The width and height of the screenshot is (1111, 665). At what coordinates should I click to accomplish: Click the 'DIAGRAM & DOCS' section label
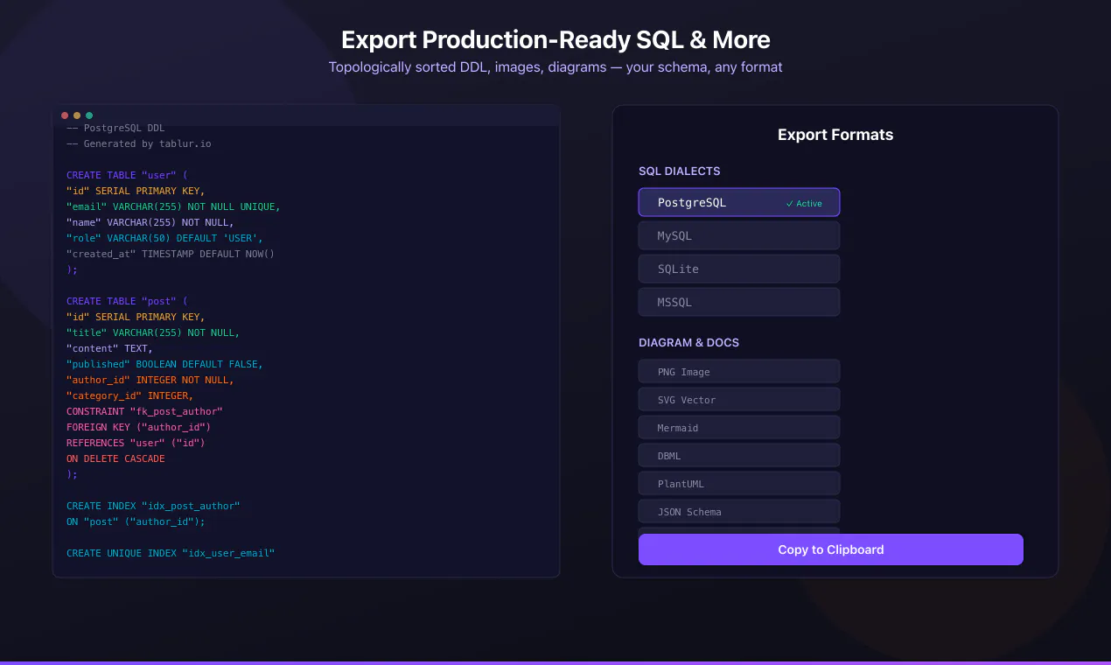(689, 343)
